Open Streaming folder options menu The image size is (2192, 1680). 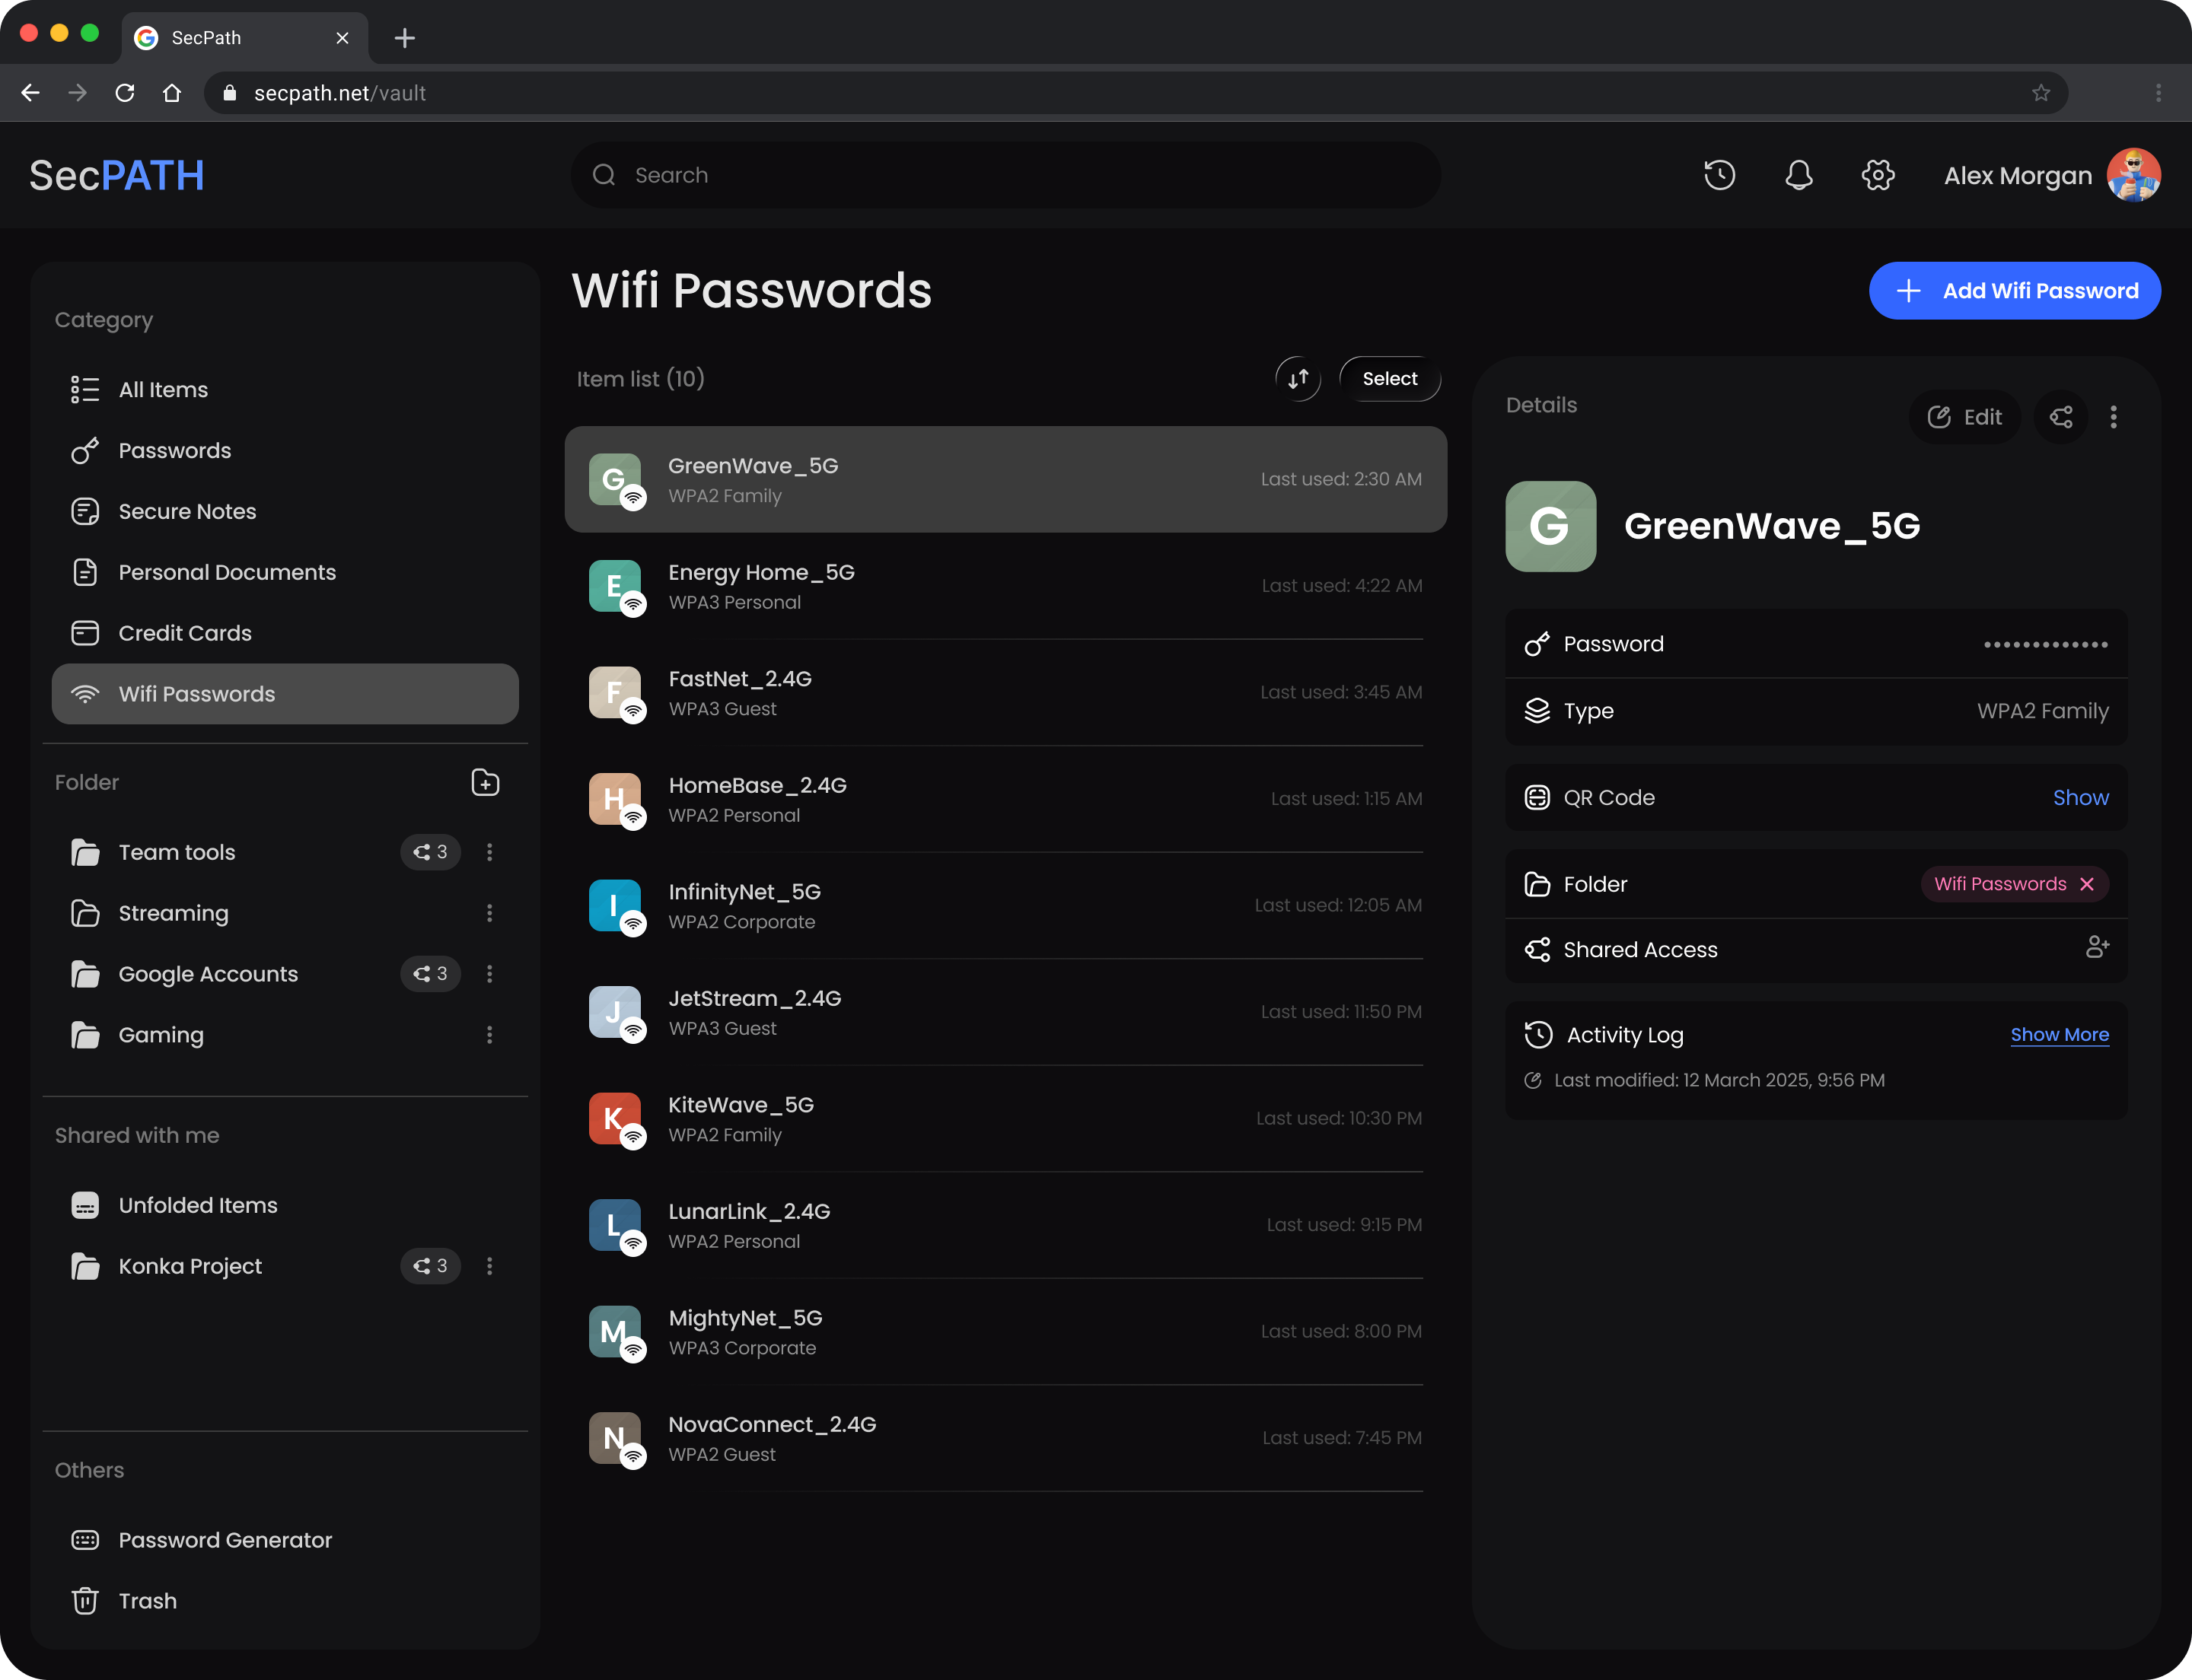489,913
